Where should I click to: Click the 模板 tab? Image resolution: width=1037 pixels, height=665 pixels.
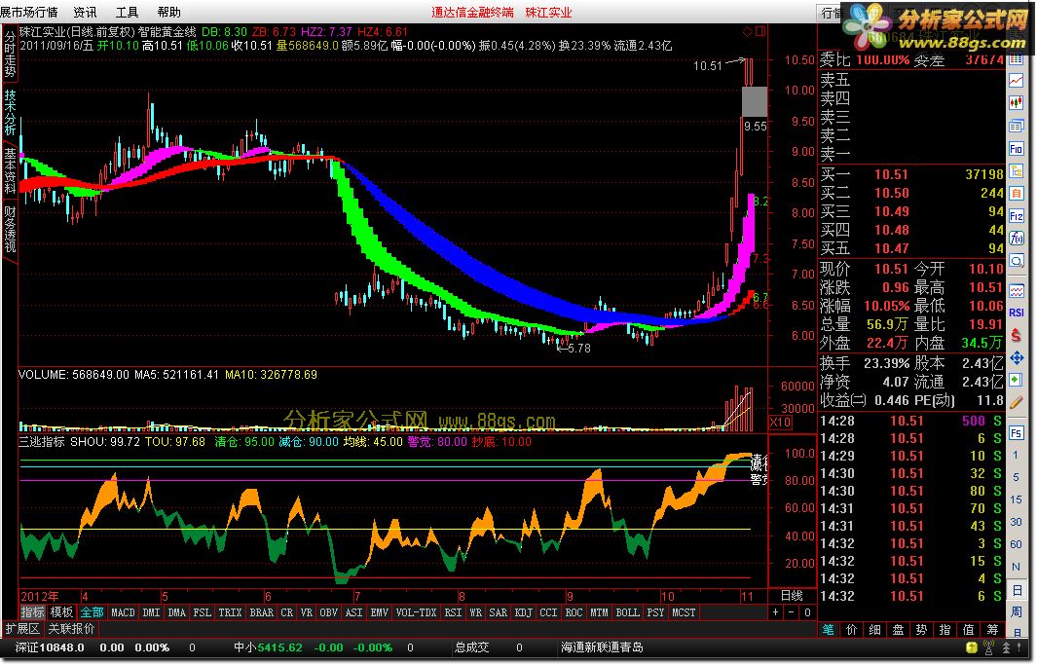click(x=61, y=612)
